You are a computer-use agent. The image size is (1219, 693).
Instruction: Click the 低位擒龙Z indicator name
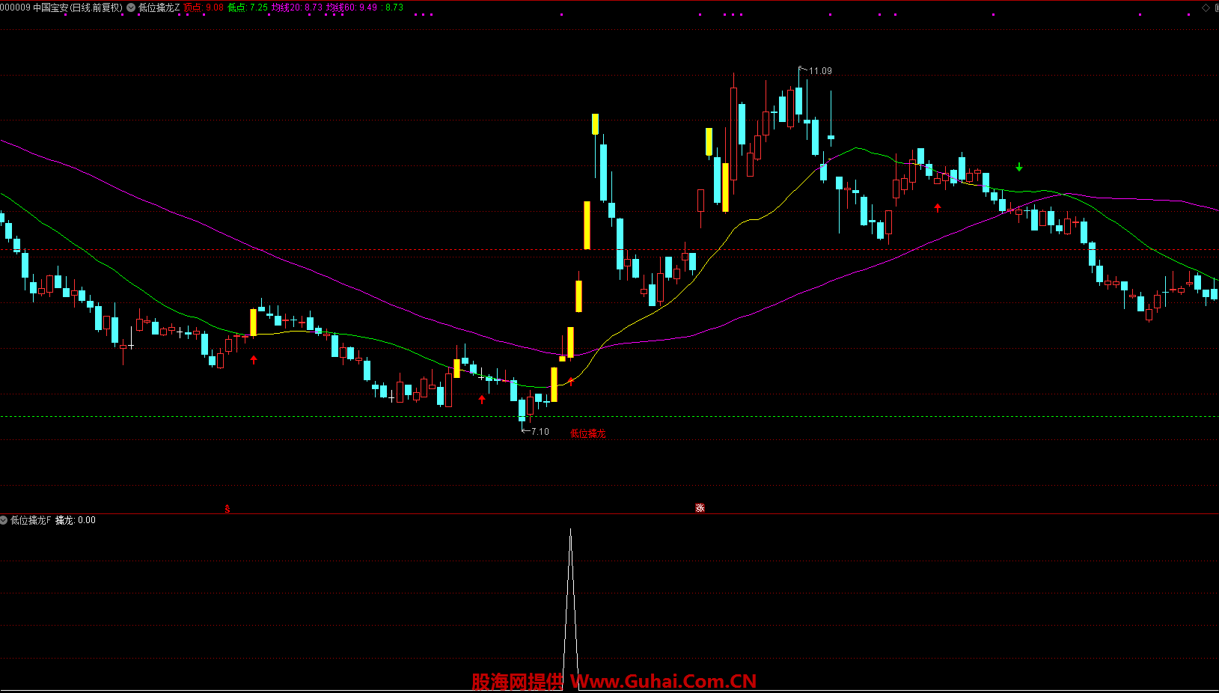click(159, 7)
